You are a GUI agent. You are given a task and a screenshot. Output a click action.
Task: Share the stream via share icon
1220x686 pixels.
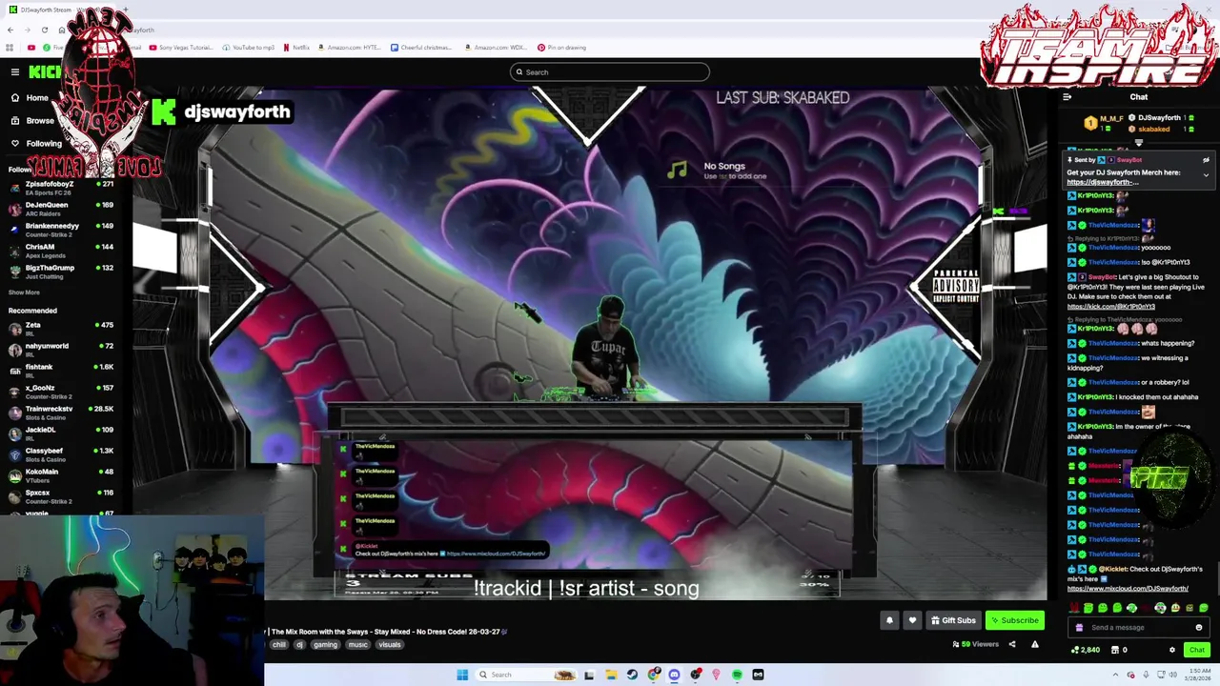click(x=1012, y=644)
